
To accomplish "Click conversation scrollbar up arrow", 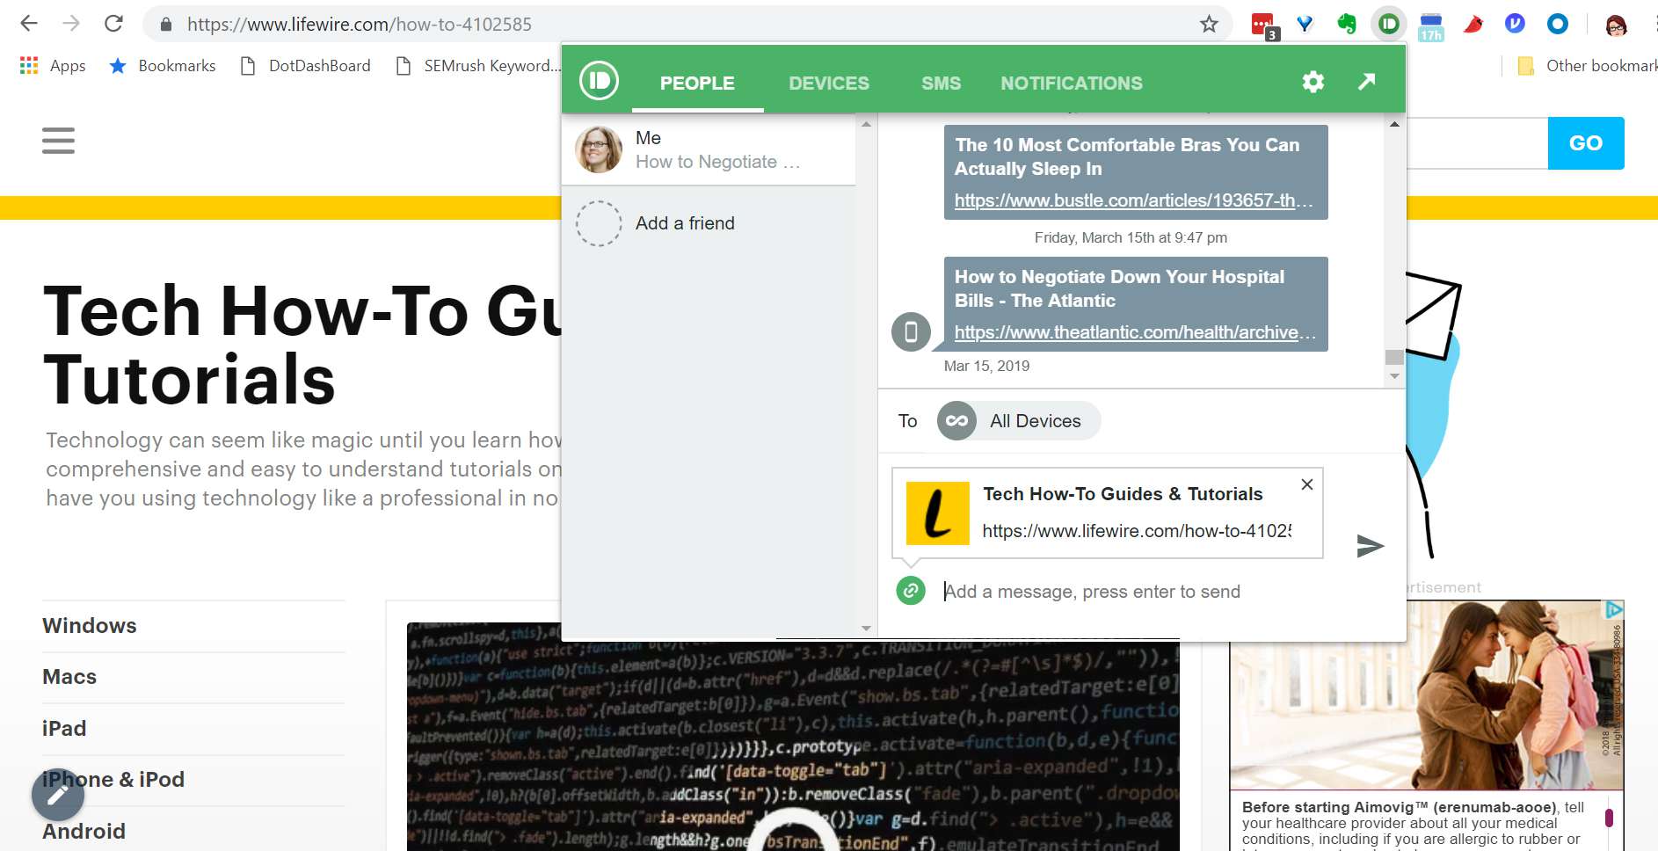I will click(x=1394, y=124).
